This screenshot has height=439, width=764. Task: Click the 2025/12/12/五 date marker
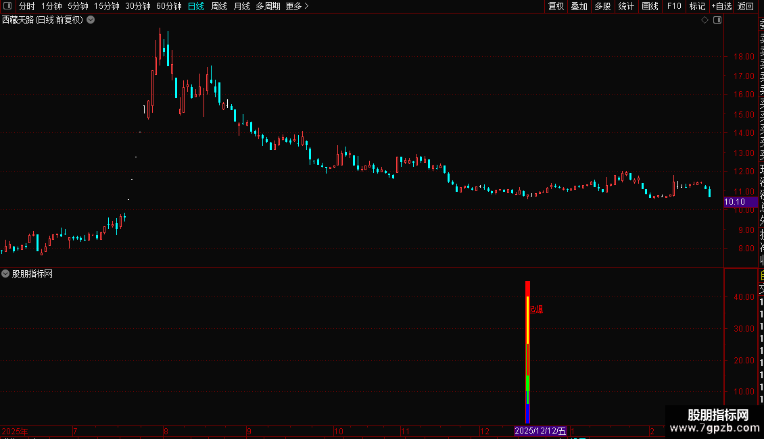click(540, 431)
